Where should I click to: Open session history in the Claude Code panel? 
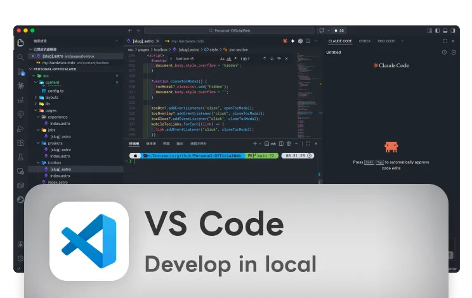444,53
